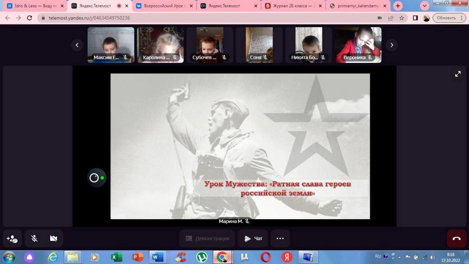Launch PowerPoint from the taskbar
Screen dimensions: 469x264
coord(138,257)
